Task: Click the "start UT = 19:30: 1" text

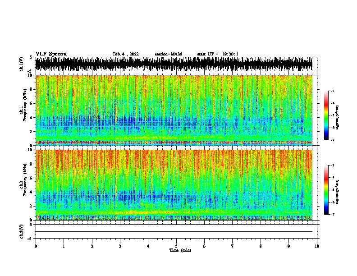Action: tap(218, 54)
